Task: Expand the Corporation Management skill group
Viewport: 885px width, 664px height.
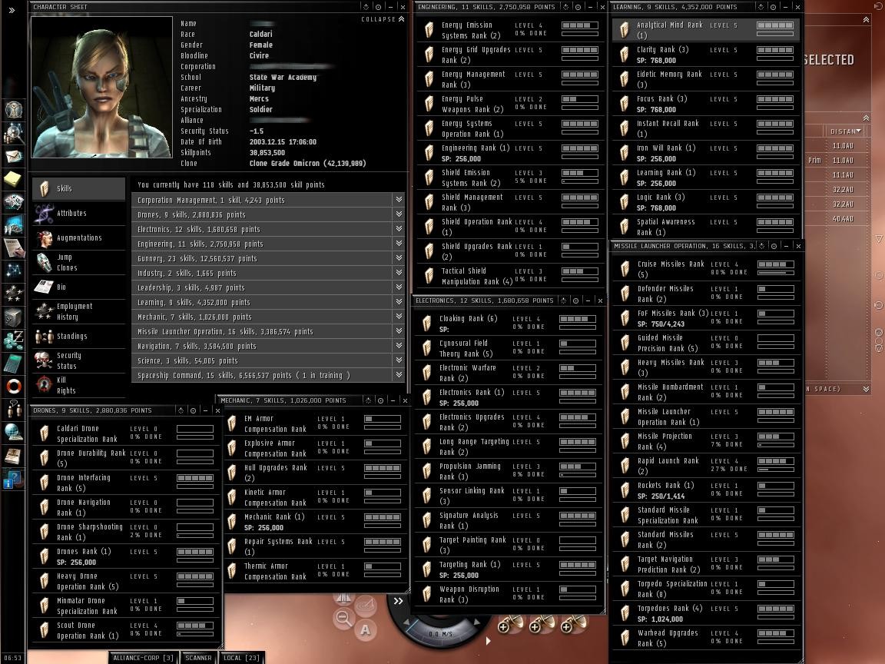Action: click(399, 200)
